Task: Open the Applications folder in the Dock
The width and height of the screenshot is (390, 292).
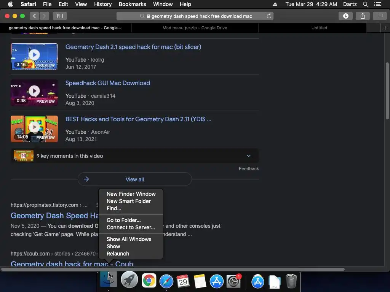Action: pyautogui.click(x=258, y=281)
